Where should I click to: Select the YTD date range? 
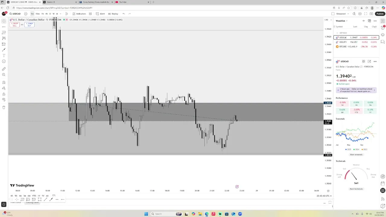click(x=34, y=196)
